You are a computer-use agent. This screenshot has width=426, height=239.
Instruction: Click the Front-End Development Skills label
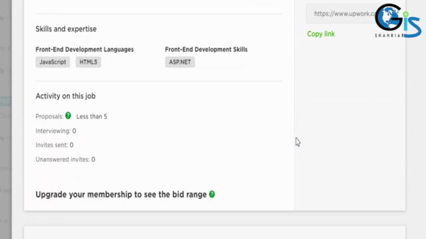point(206,49)
